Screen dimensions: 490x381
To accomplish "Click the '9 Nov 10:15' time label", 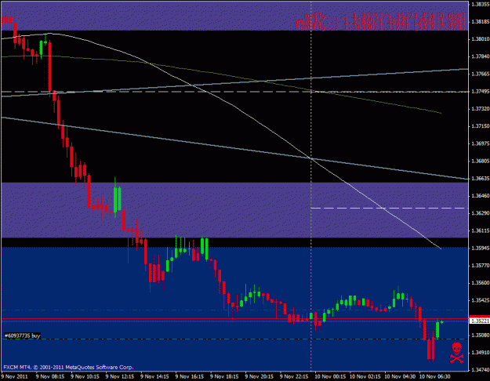I will coord(85,376).
